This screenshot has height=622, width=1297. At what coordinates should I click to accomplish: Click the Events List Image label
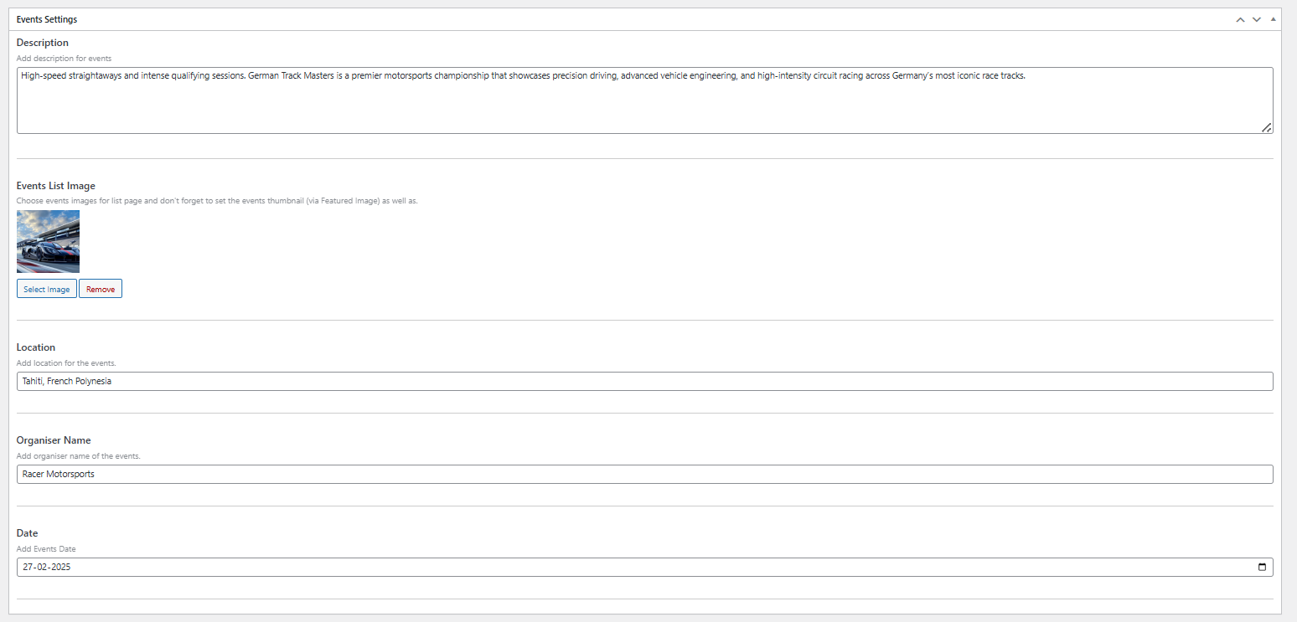(x=56, y=186)
